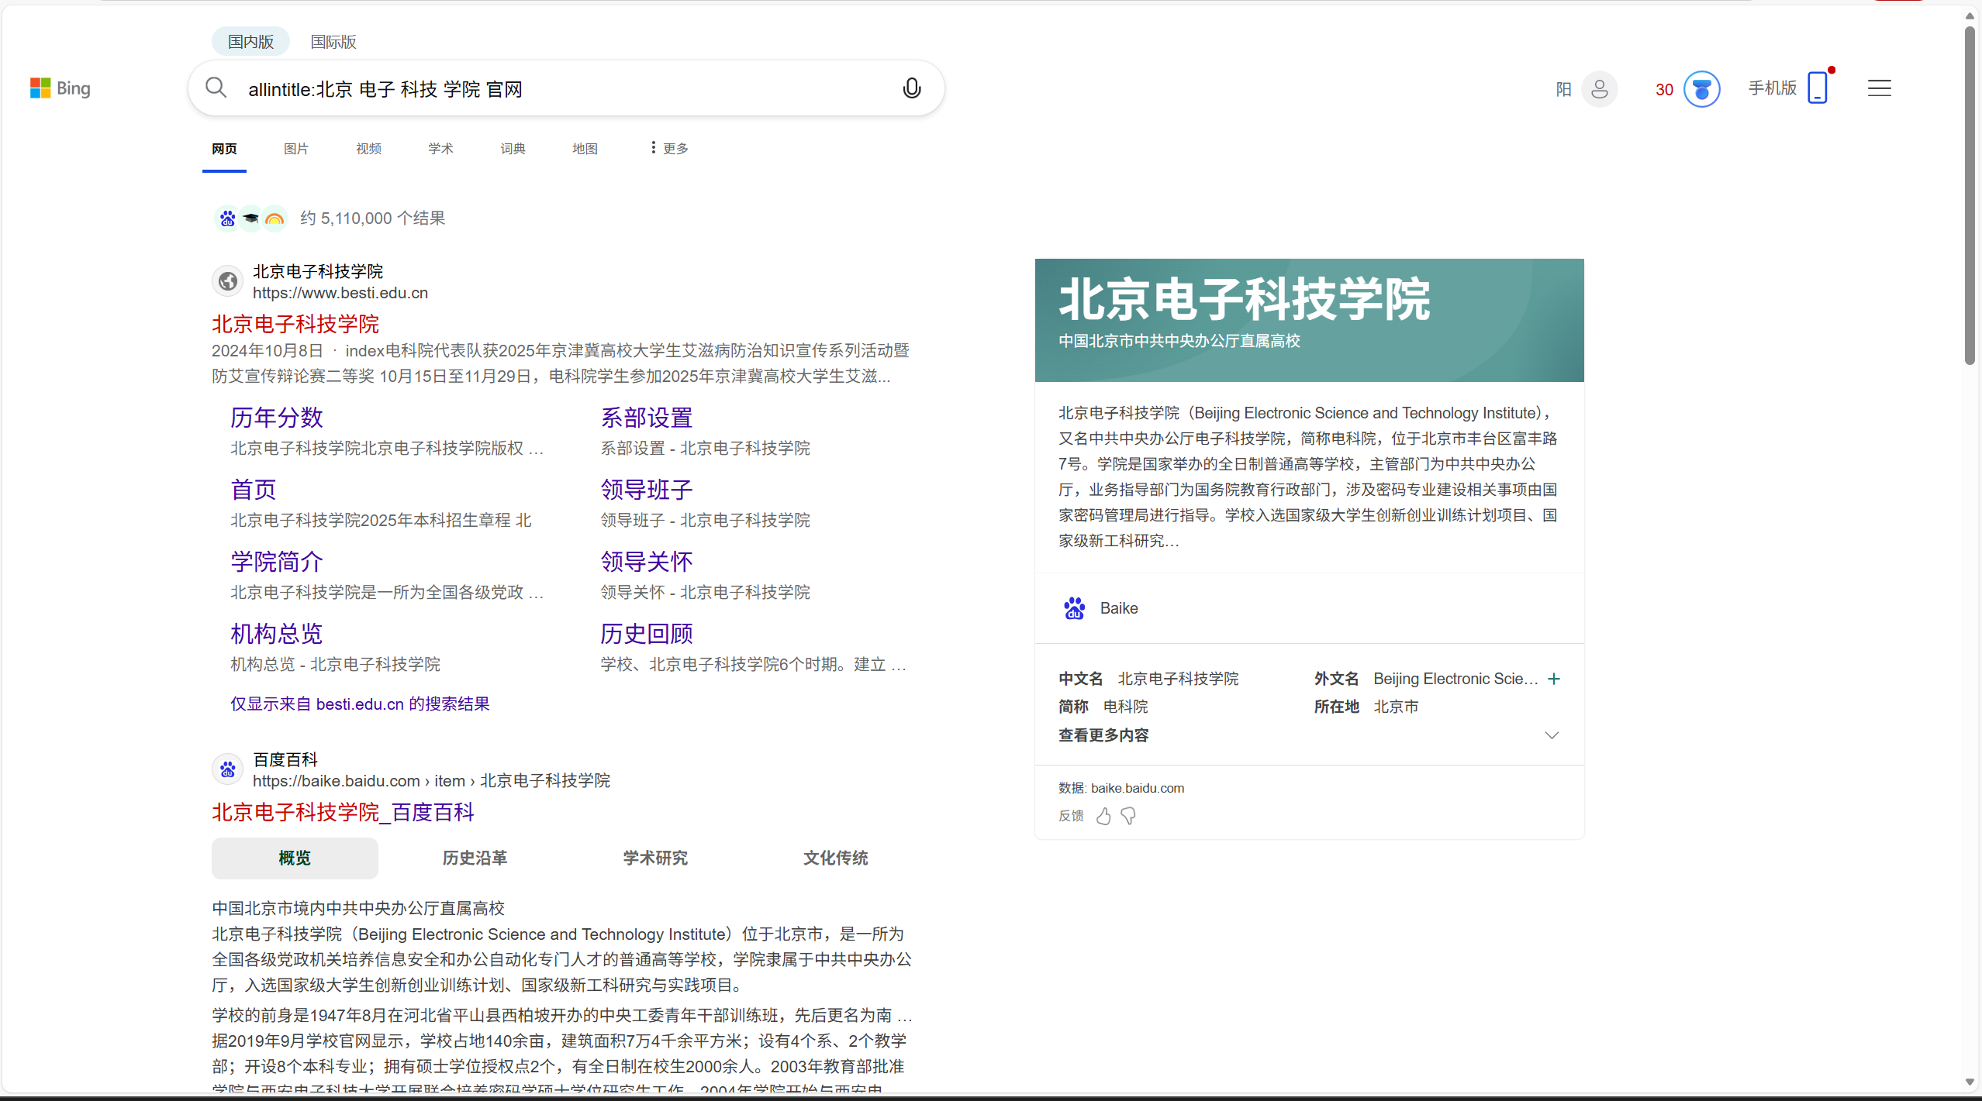Click the magnifying glass search icon

216,88
